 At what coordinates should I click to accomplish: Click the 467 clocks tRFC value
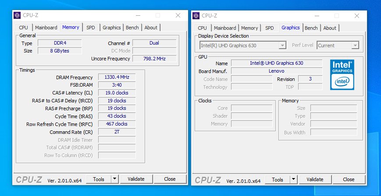tap(117, 124)
